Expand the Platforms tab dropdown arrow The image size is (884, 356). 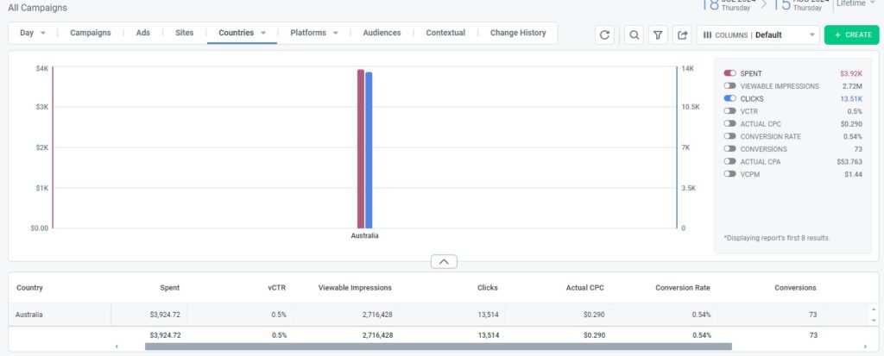point(336,33)
